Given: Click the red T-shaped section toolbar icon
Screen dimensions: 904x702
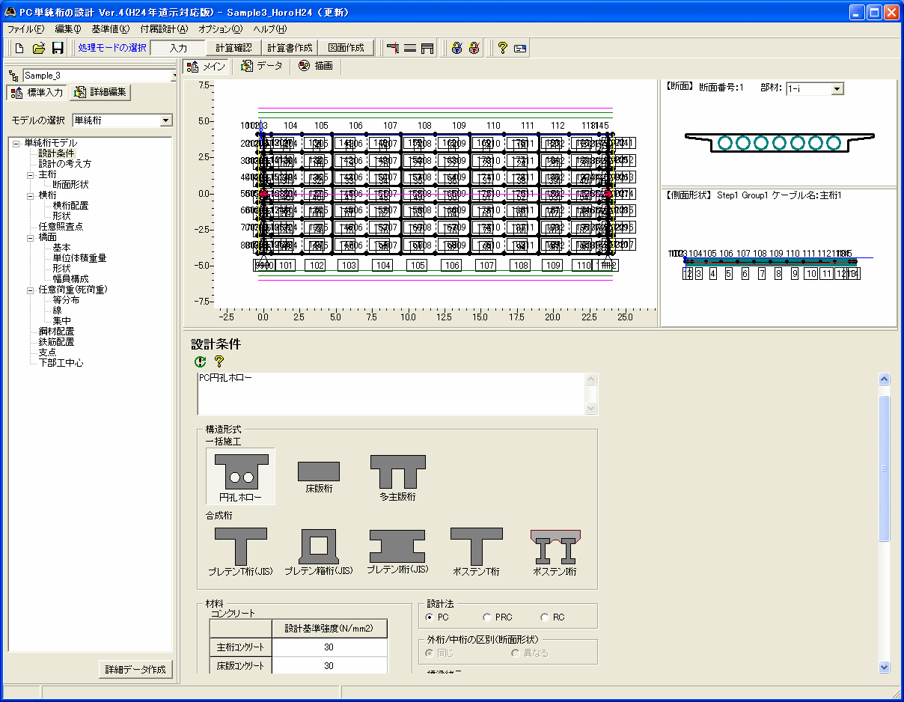Looking at the screenshot, I should point(392,48).
